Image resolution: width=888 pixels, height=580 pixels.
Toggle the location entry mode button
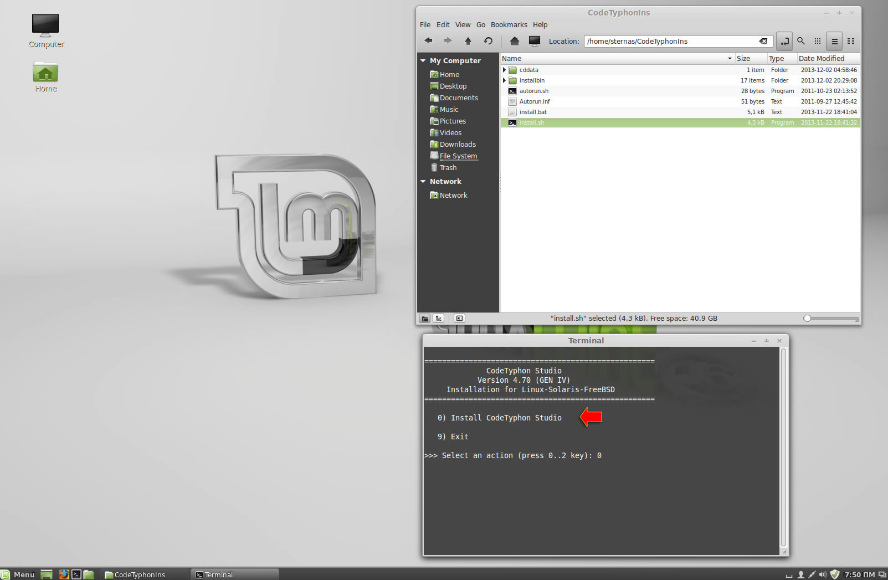784,41
